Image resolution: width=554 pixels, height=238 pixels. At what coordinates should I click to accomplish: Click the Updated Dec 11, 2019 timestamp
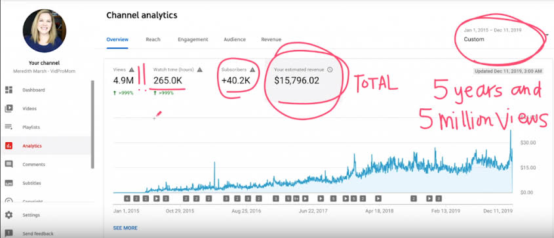(508, 71)
